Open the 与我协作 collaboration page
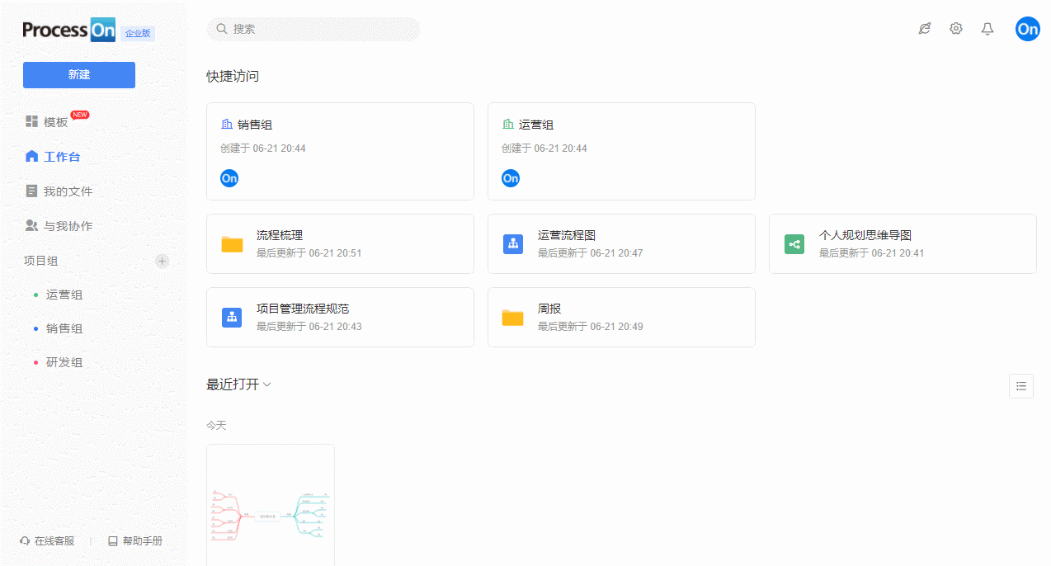 coord(62,225)
